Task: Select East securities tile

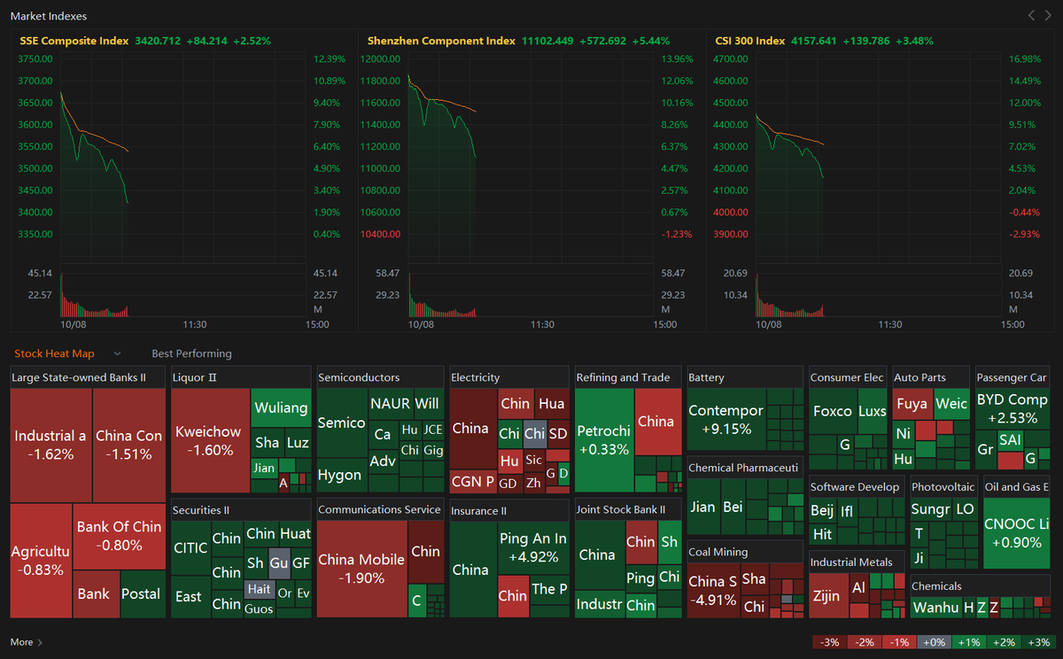Action: click(x=189, y=597)
